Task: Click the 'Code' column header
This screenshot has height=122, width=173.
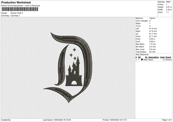Action: tap(162, 57)
